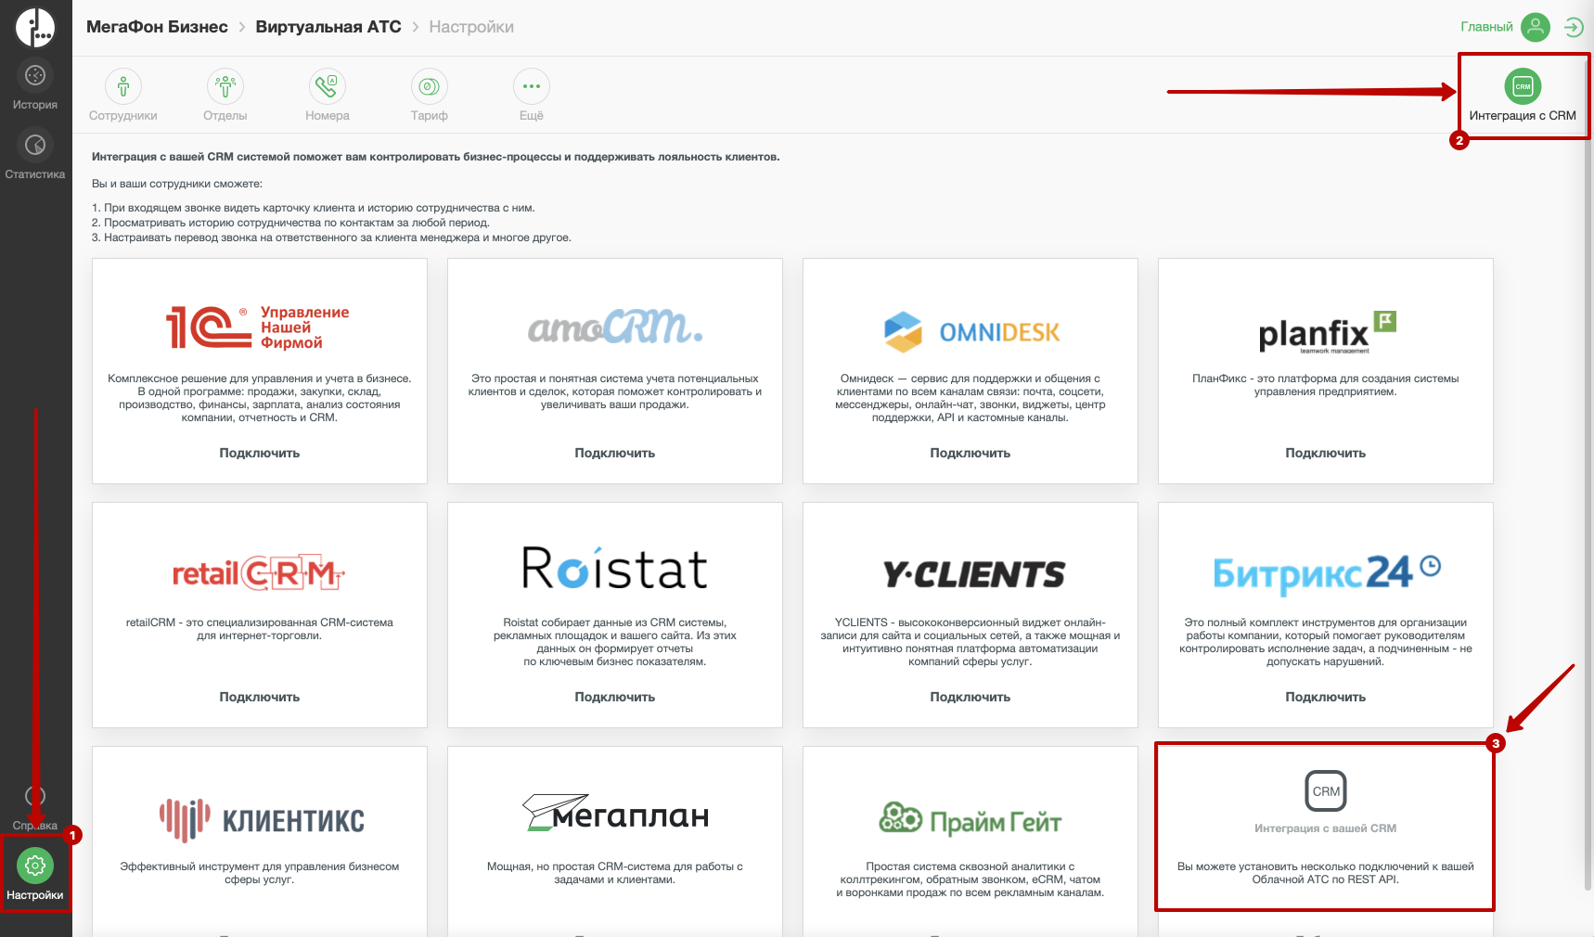Open the Главный user profile icon
Viewport: 1594px width, 937px height.
[1536, 27]
